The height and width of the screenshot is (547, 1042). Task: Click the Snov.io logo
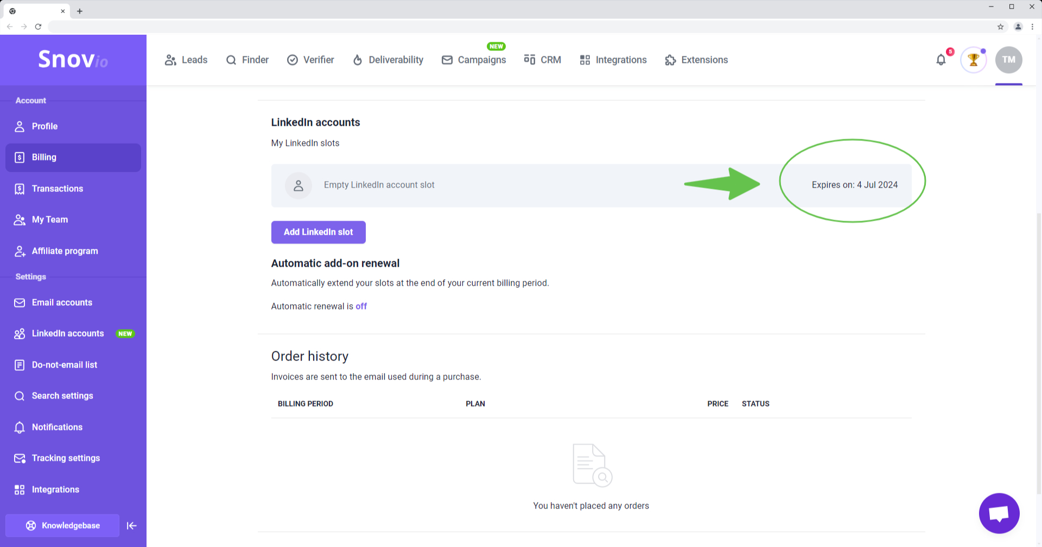[73, 59]
